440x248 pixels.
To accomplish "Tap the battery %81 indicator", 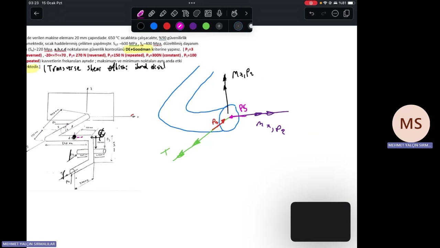I will (x=346, y=3).
